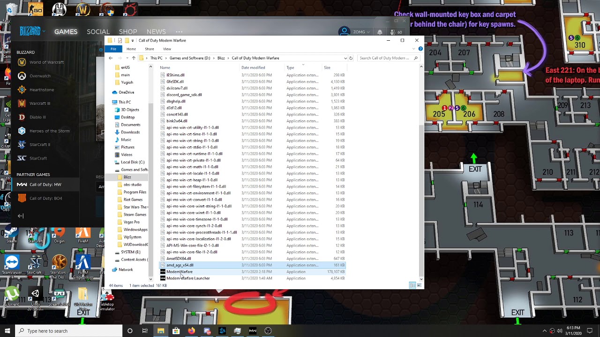This screenshot has height=337, width=600.
Task: Switch to Blizzard NEWS tab
Action: click(x=156, y=32)
